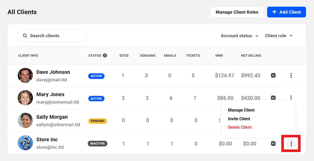Focus the Search clients field
314x161 pixels.
click(x=52, y=36)
